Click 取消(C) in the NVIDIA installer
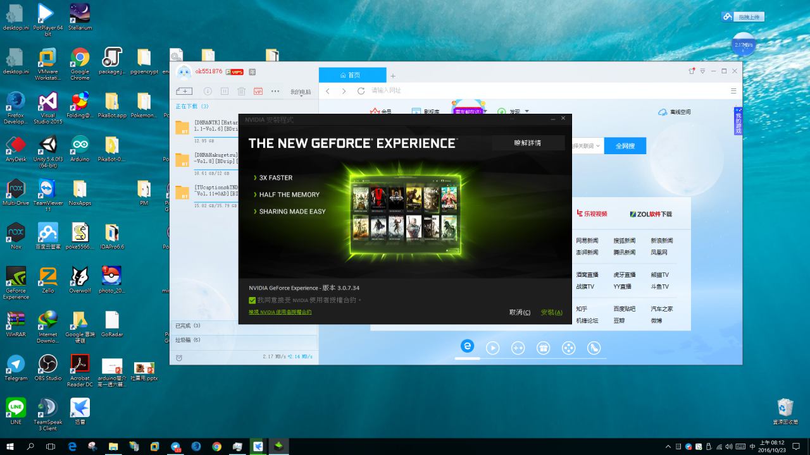 click(x=520, y=312)
